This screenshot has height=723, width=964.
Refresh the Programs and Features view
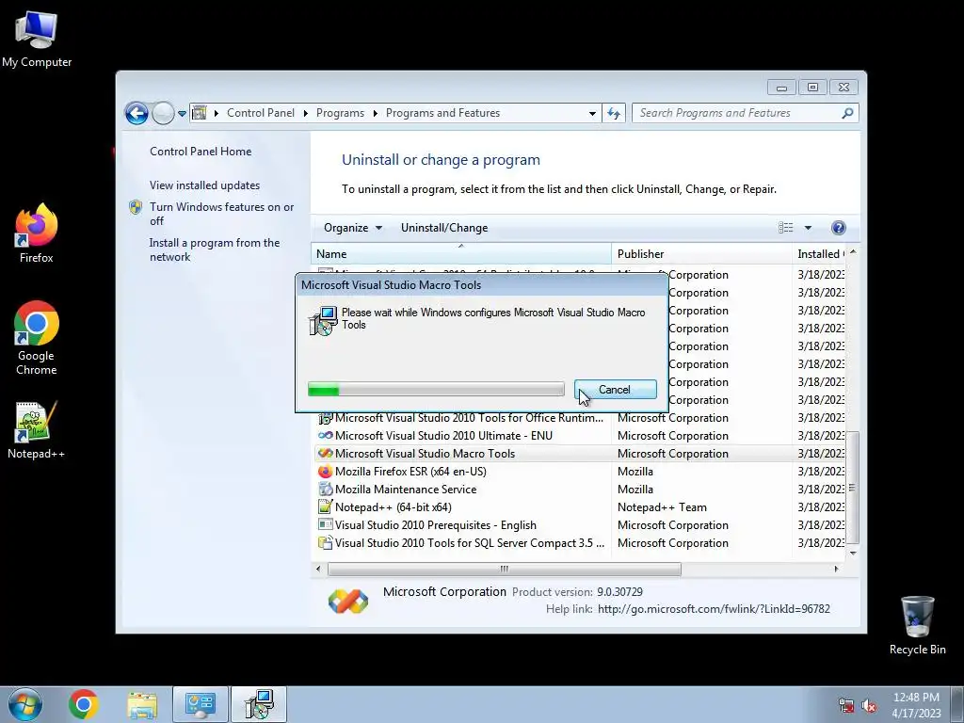pos(614,113)
